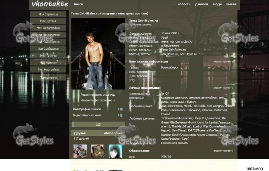The image size is (269, 171).
Task: Open поиск in the top bar
Action: pos(78,4)
